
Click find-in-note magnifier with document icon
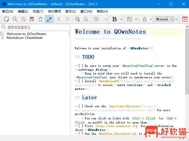(x=77, y=19)
